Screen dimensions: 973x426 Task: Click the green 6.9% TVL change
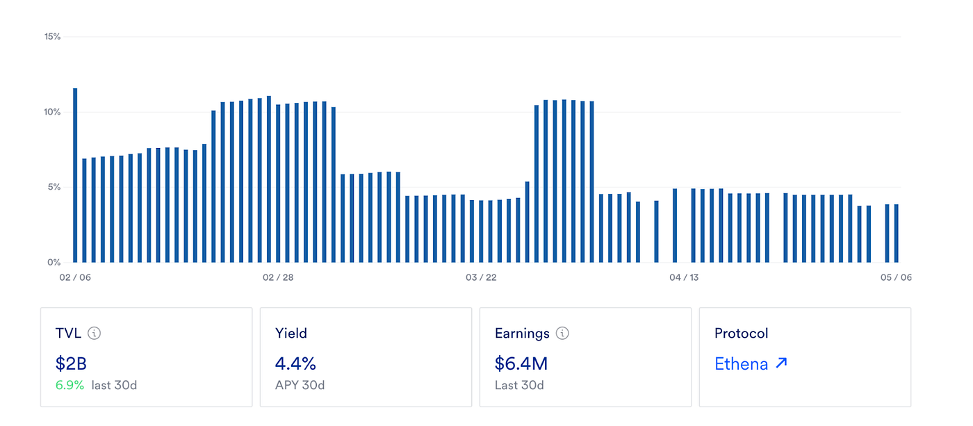click(x=69, y=385)
